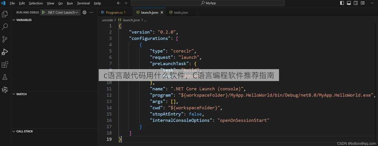Screen dimensions: 378x146
Task: Open the Extensions view
Action: coord(5,65)
